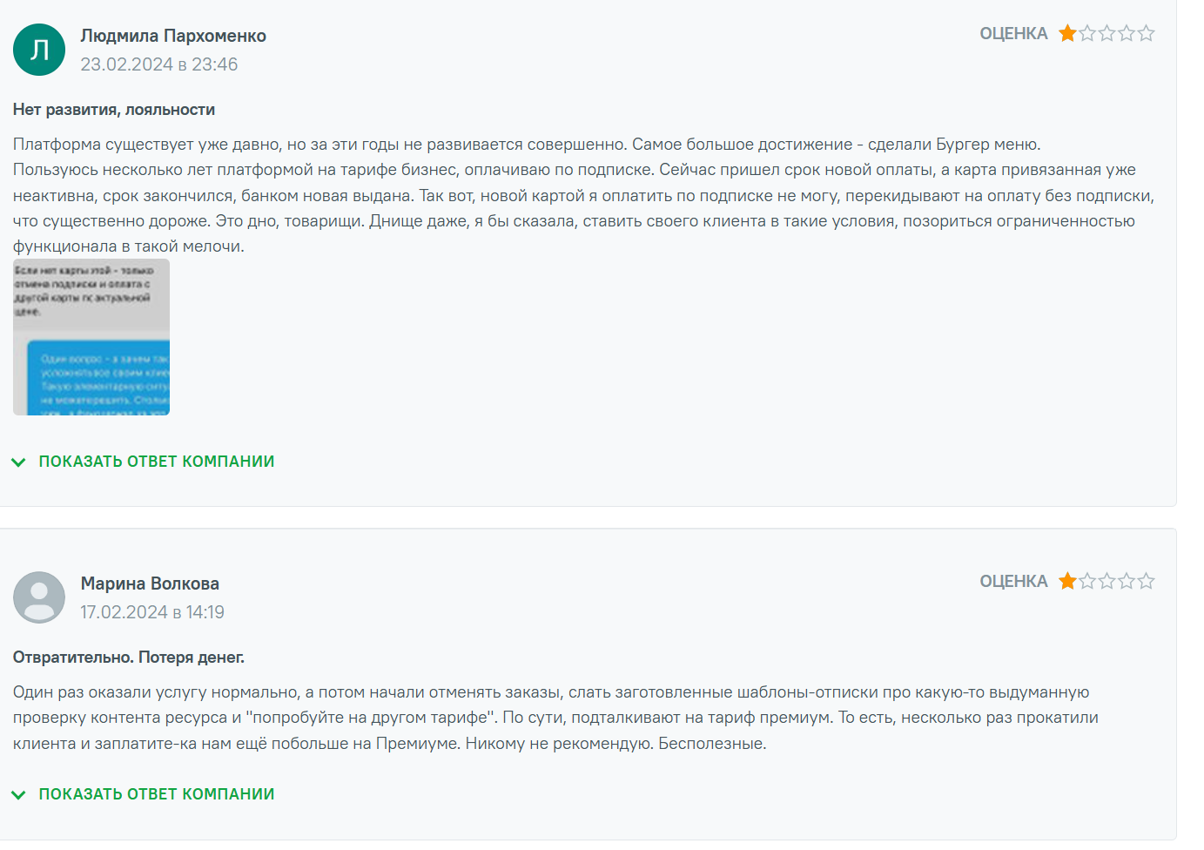Open the screenshot thumbnail attached to the review
Image resolution: width=1204 pixels, height=850 pixels.
[x=91, y=337]
